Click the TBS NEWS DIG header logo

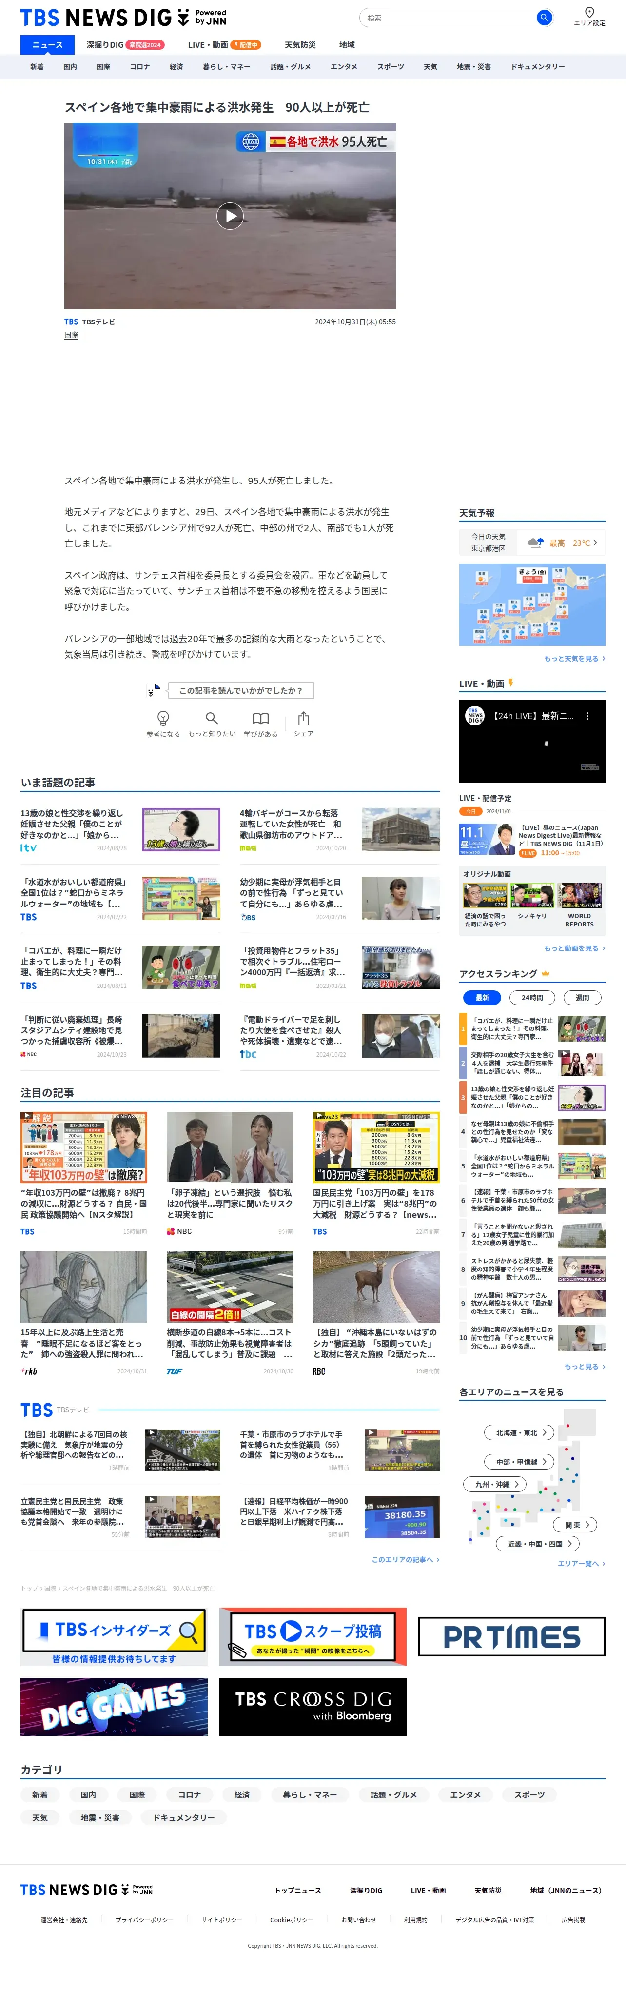tap(123, 17)
